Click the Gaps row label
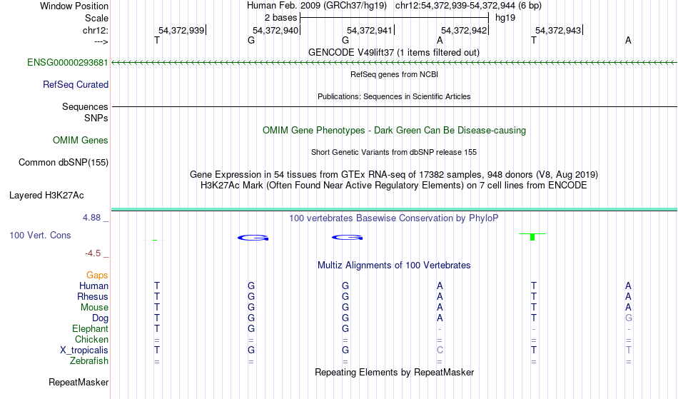678x399 pixels. pyautogui.click(x=97, y=276)
